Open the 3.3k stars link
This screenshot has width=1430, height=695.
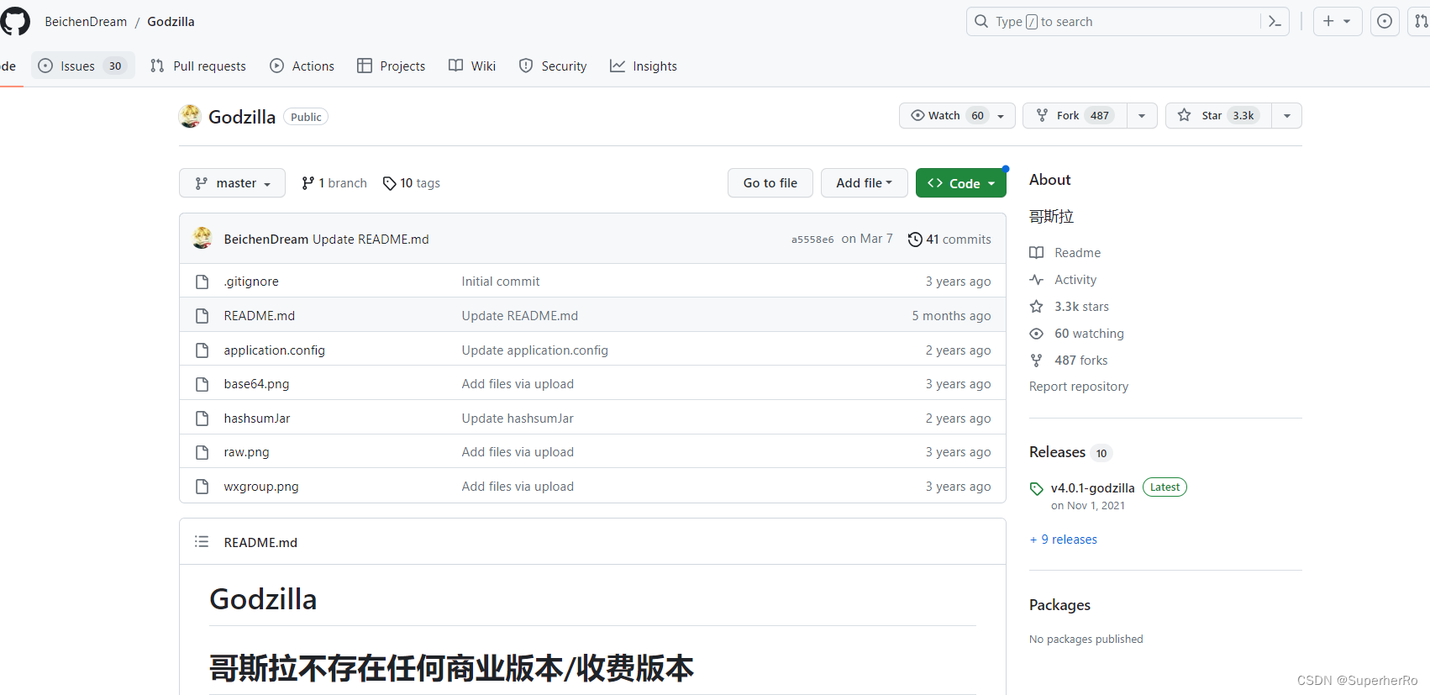pyautogui.click(x=1070, y=307)
